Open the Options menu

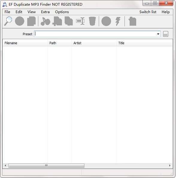tap(62, 12)
